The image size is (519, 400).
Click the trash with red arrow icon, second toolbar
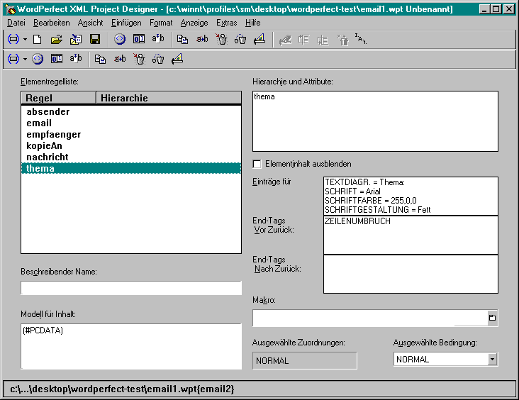tap(139, 59)
